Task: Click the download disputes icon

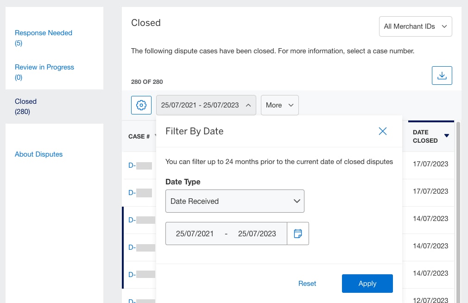Action: click(x=442, y=75)
